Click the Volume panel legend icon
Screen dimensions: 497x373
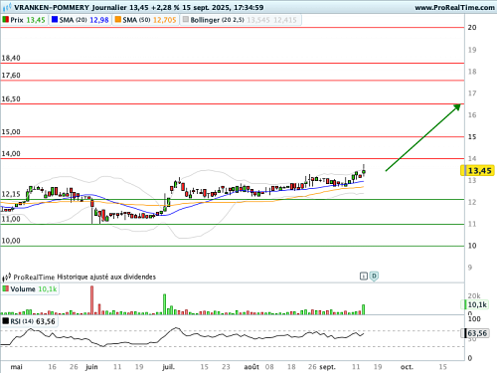(6, 288)
